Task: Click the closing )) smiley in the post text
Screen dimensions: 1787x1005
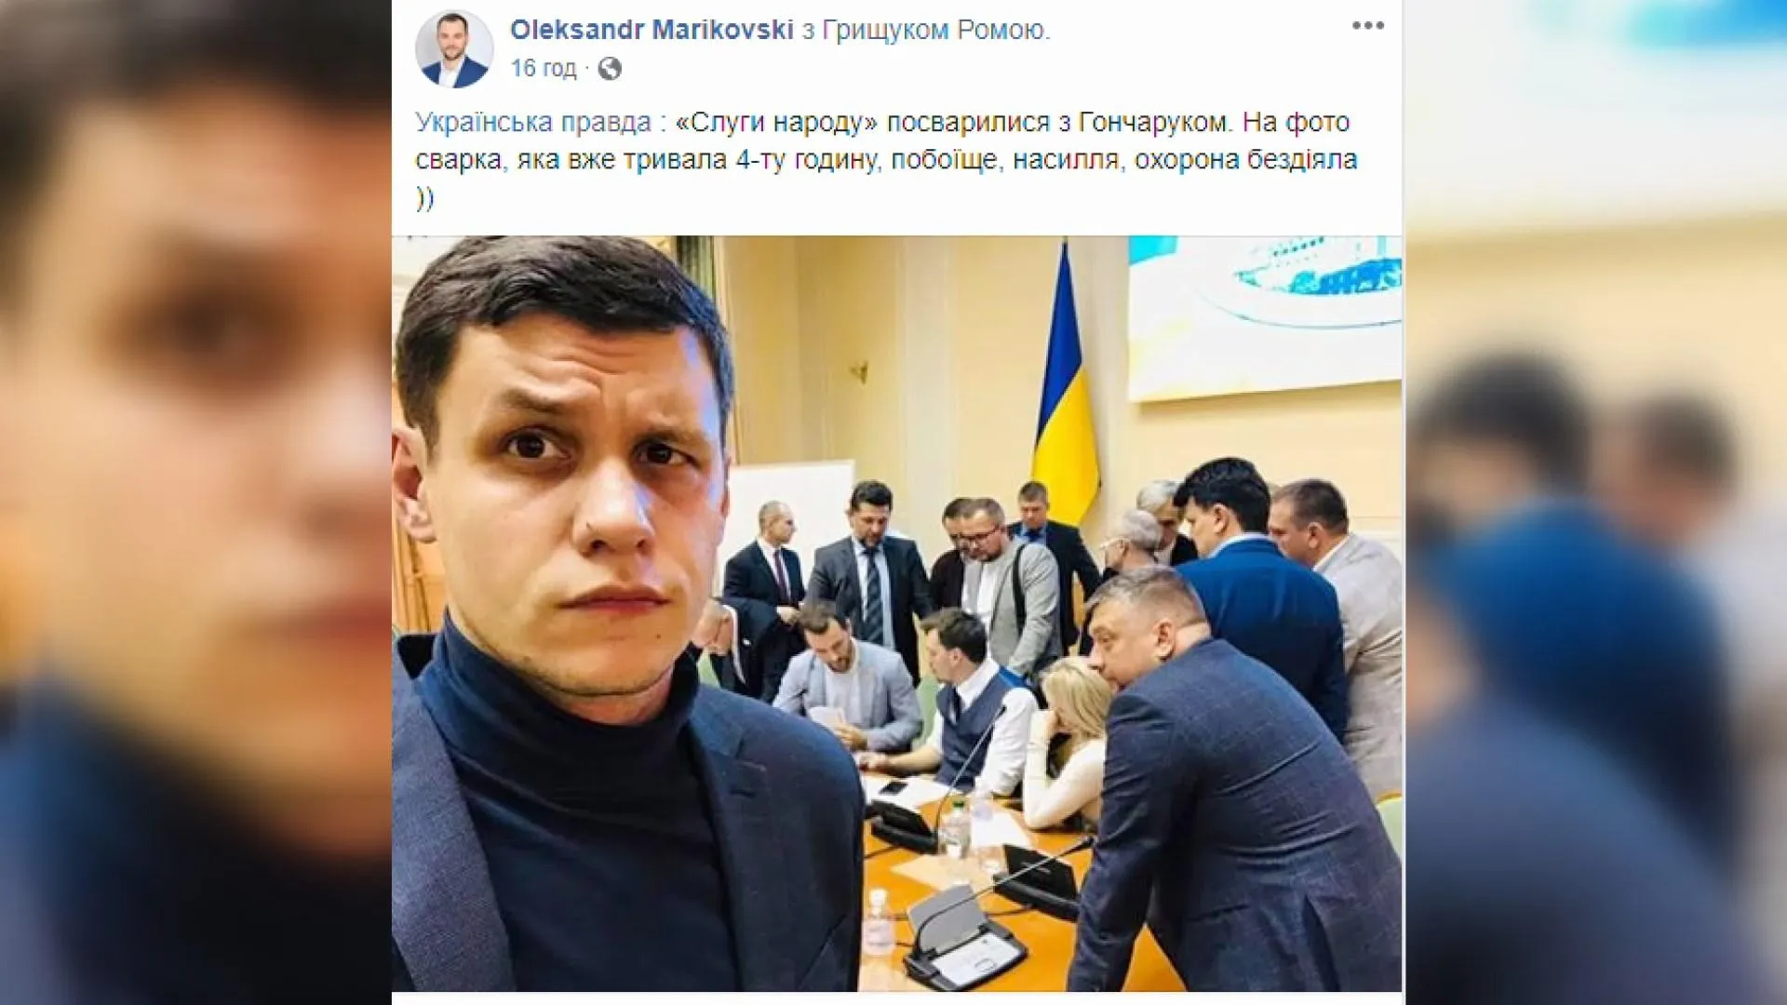Action: pos(424,198)
